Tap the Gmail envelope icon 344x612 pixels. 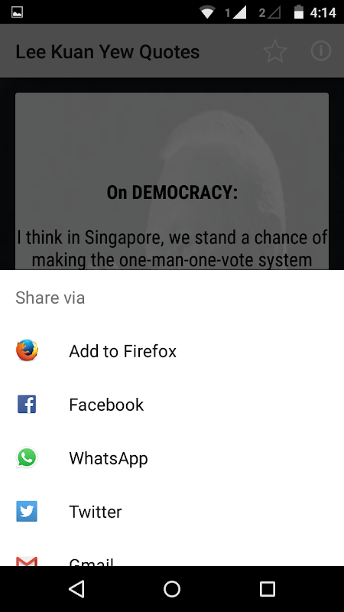click(x=27, y=562)
